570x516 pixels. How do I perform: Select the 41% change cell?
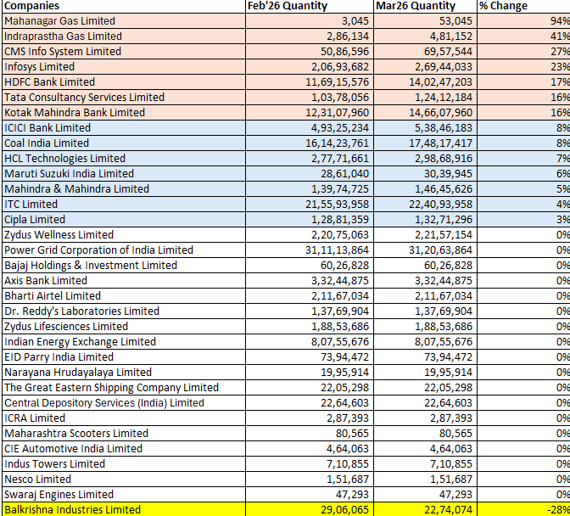(524, 36)
